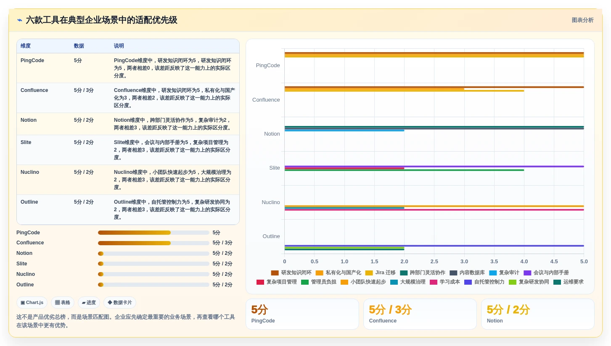Toggle 学习成本 legend entry
The height and width of the screenshot is (346, 611).
click(445, 282)
